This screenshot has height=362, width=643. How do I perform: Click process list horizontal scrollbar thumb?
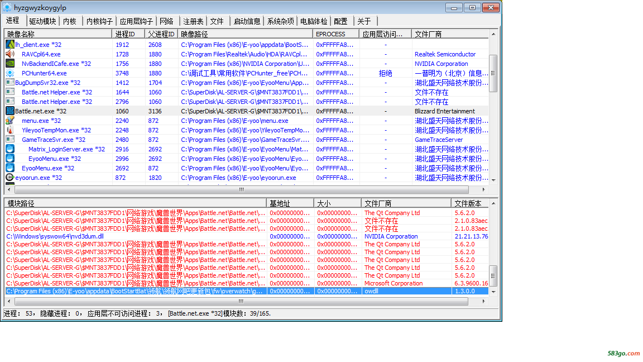point(242,189)
